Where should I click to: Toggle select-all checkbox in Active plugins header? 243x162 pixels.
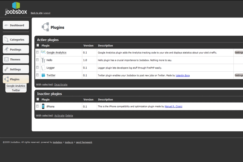tap(38, 46)
